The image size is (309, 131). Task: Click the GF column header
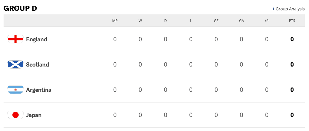coord(216,21)
